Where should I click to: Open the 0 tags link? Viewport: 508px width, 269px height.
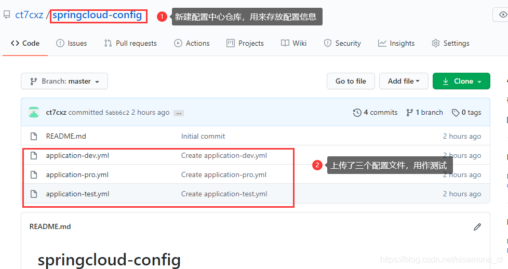(x=466, y=113)
